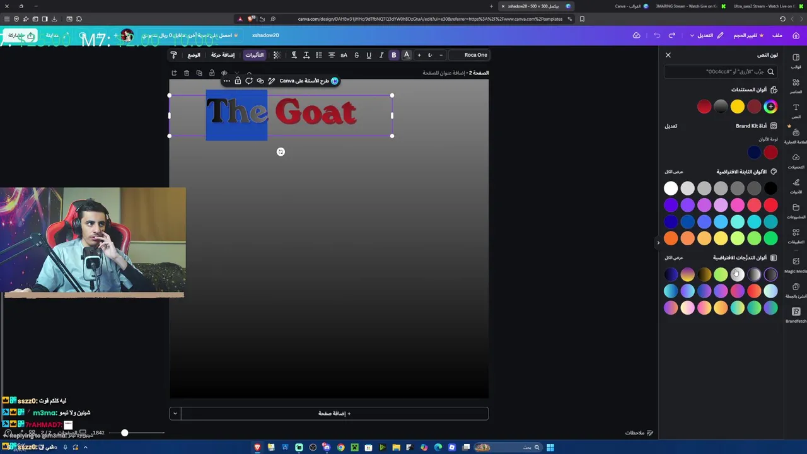Open the Effects (التأثيرات) tab
This screenshot has width=807, height=454.
pos(255,55)
